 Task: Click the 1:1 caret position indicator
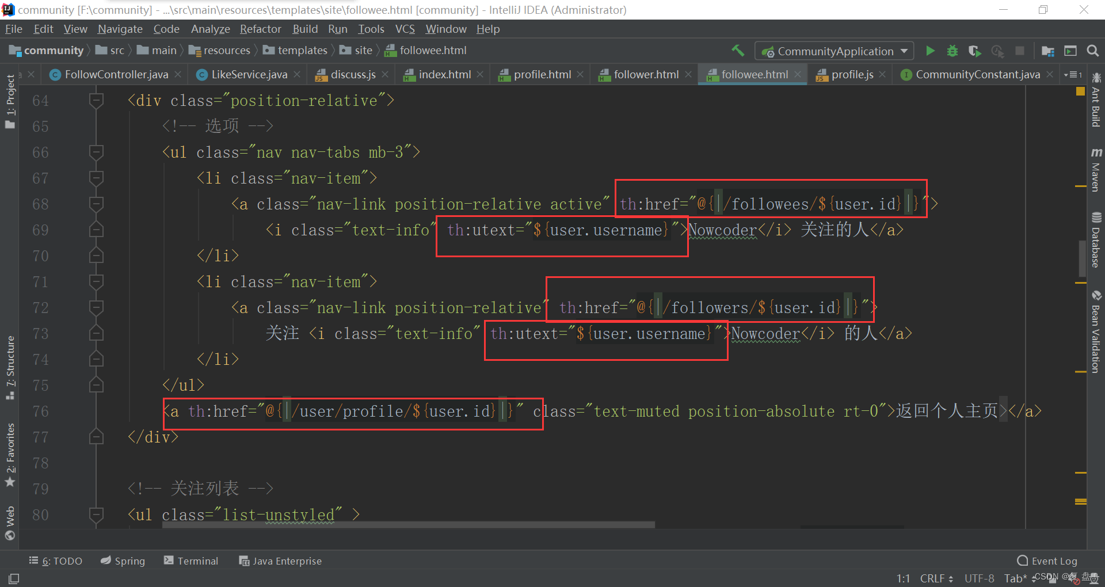point(903,578)
